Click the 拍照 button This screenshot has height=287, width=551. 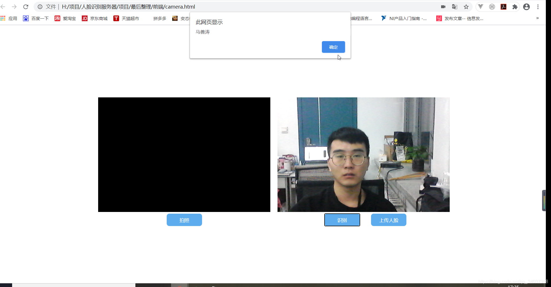pos(184,220)
